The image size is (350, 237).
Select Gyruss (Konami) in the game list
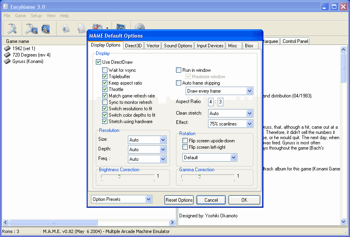tap(28, 61)
